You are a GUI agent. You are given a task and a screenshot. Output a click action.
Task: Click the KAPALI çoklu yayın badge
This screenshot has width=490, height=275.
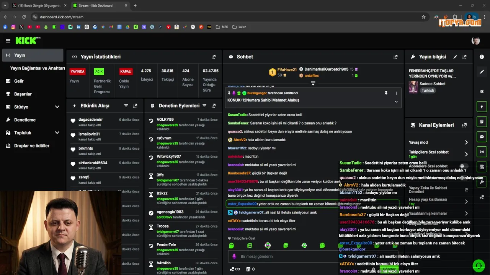pos(126,71)
